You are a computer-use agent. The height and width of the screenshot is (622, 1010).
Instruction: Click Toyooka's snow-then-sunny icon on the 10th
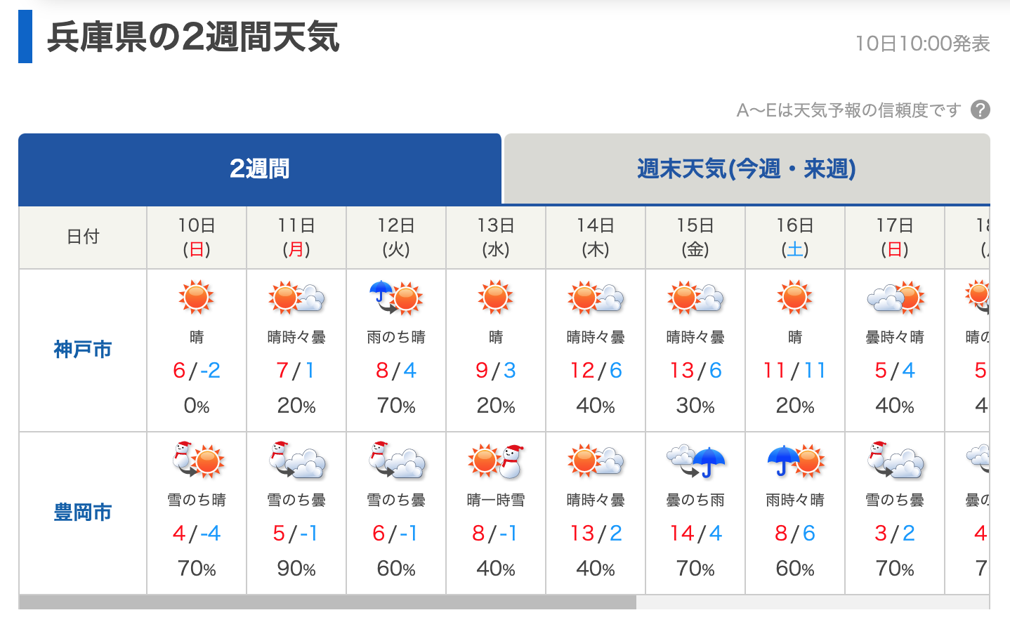(197, 460)
